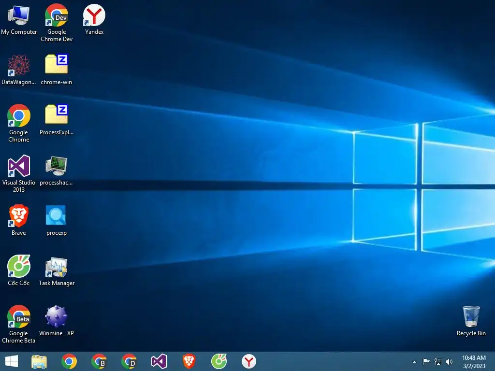
Task: Open the volume speaker tray icon
Action: click(x=449, y=361)
